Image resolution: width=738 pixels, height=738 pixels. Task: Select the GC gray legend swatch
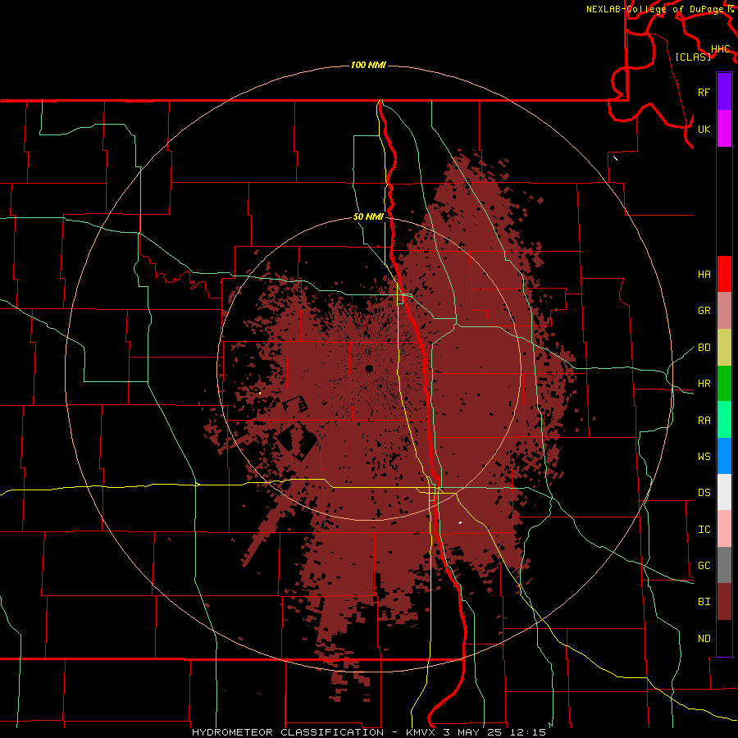tap(724, 565)
